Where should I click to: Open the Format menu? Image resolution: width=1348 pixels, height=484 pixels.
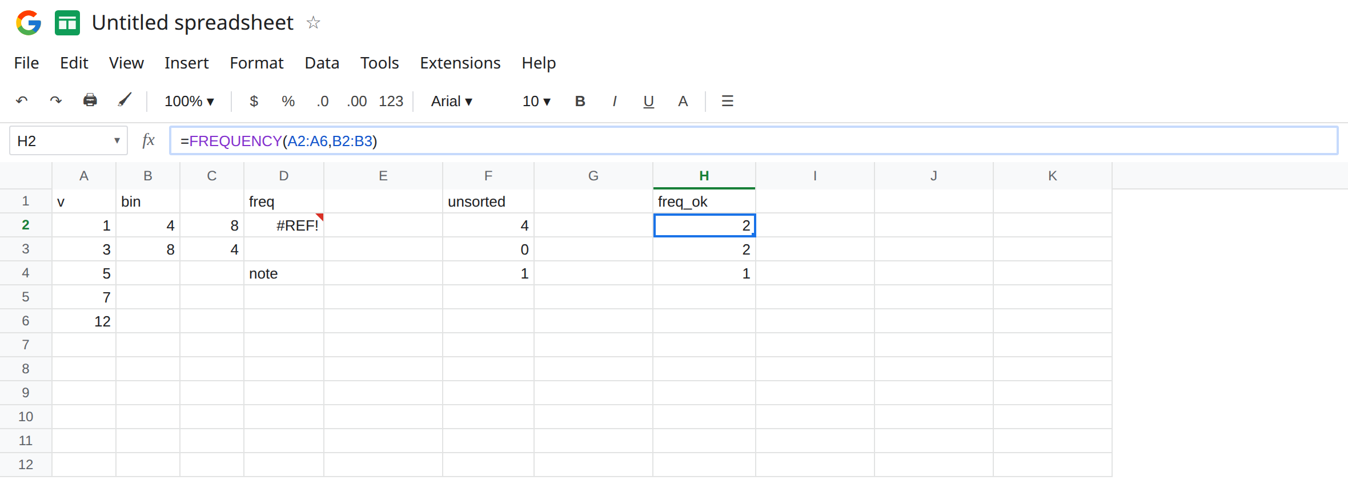tap(256, 63)
